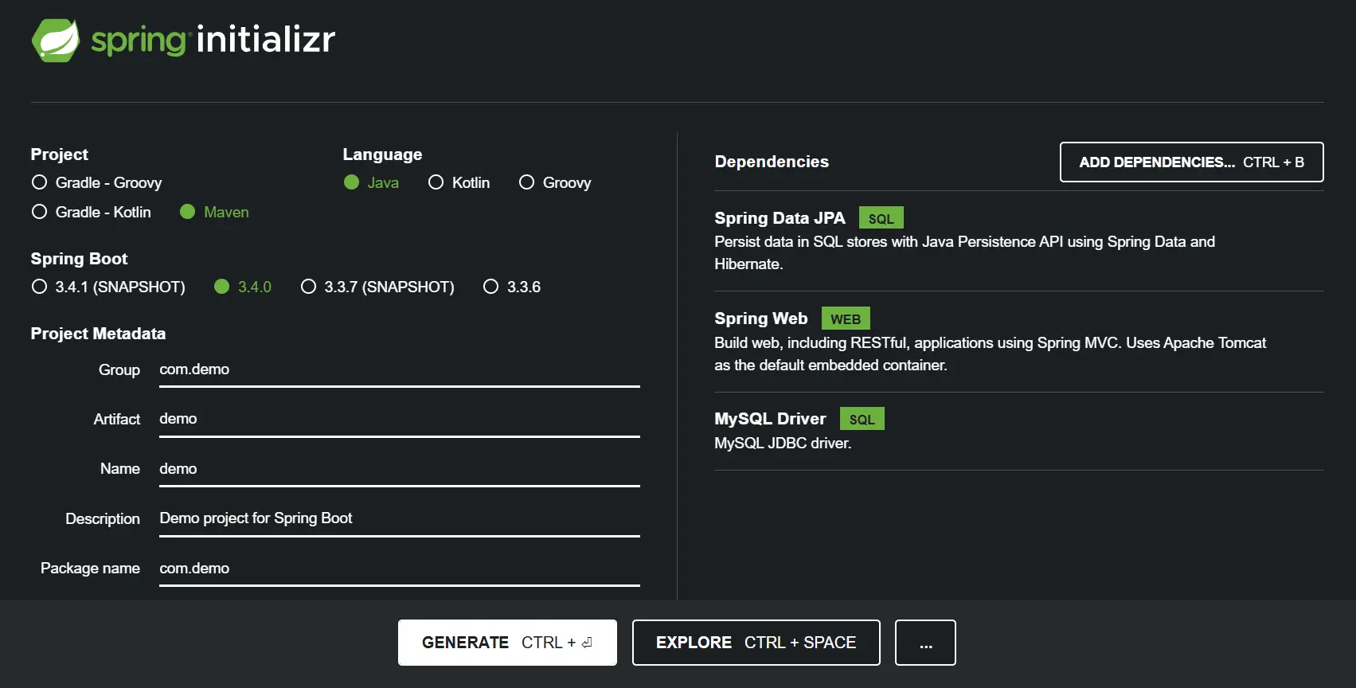Screen dimensions: 1356x688
Task: Explore the project with EXPLORE button
Action: pyautogui.click(x=756, y=643)
